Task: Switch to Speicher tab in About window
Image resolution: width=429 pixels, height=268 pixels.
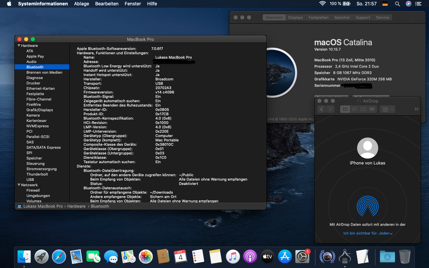Action: (342, 17)
